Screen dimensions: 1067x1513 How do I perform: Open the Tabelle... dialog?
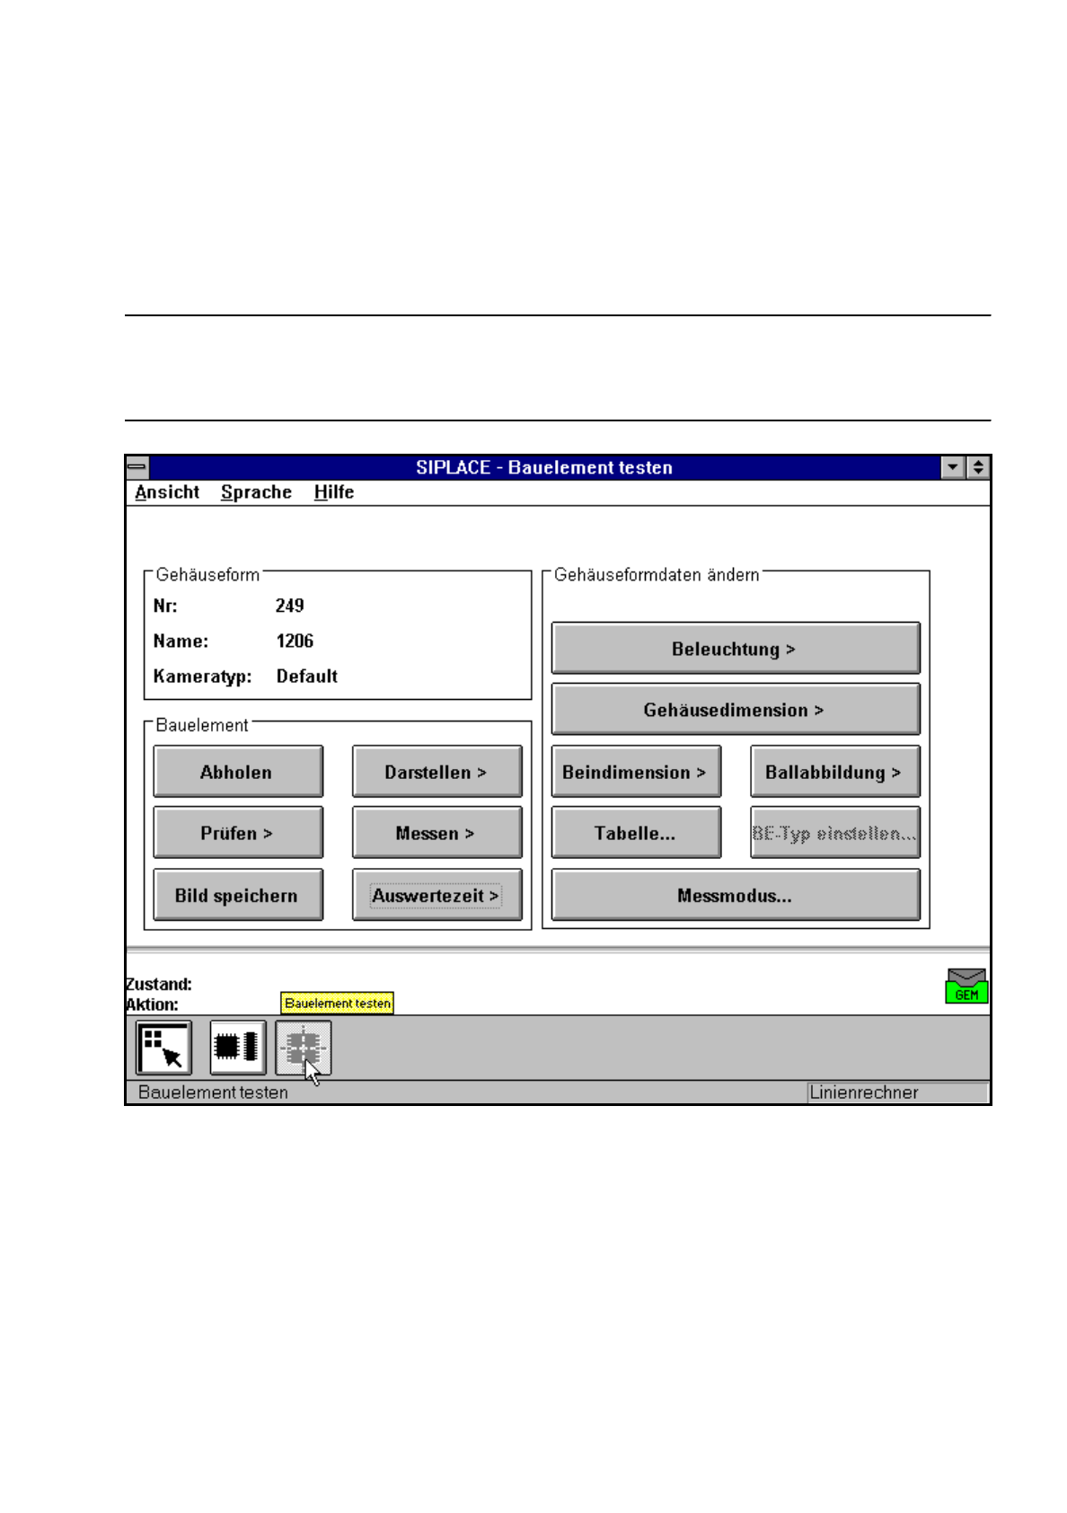click(636, 833)
